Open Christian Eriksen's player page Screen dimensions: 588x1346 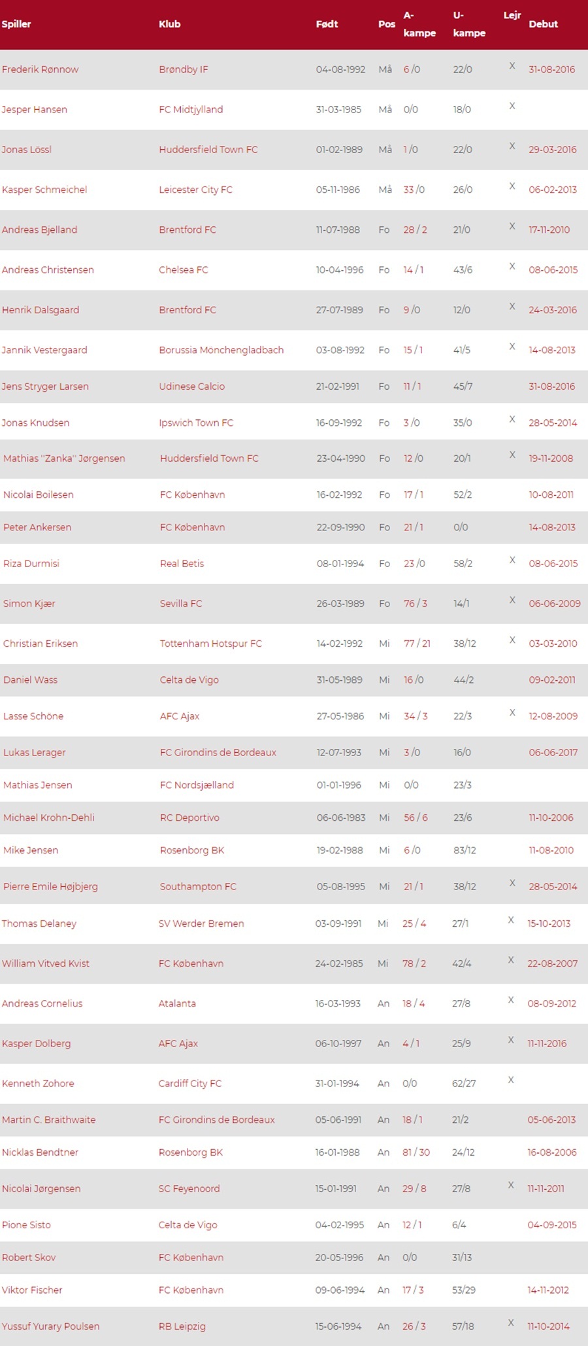coord(41,644)
